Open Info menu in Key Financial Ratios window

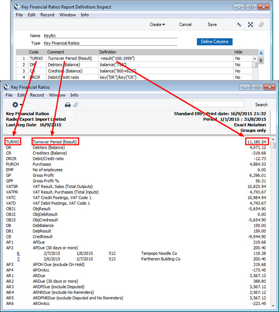[74, 95]
